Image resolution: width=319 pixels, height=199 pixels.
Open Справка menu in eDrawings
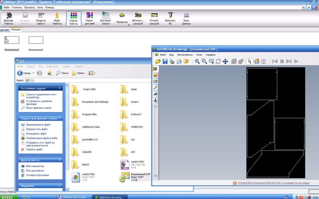tap(210, 55)
